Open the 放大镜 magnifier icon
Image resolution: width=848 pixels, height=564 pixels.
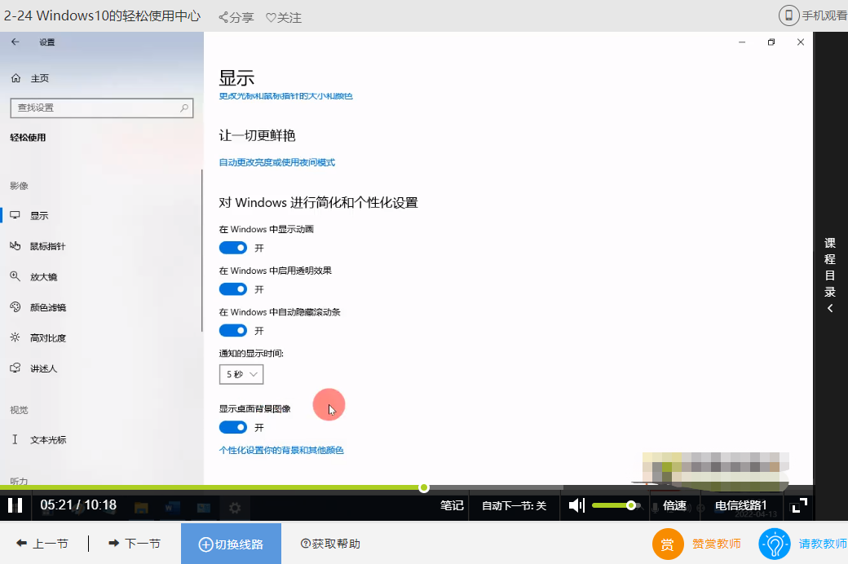point(15,276)
